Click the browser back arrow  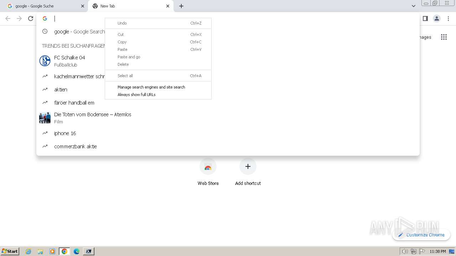click(x=8, y=18)
